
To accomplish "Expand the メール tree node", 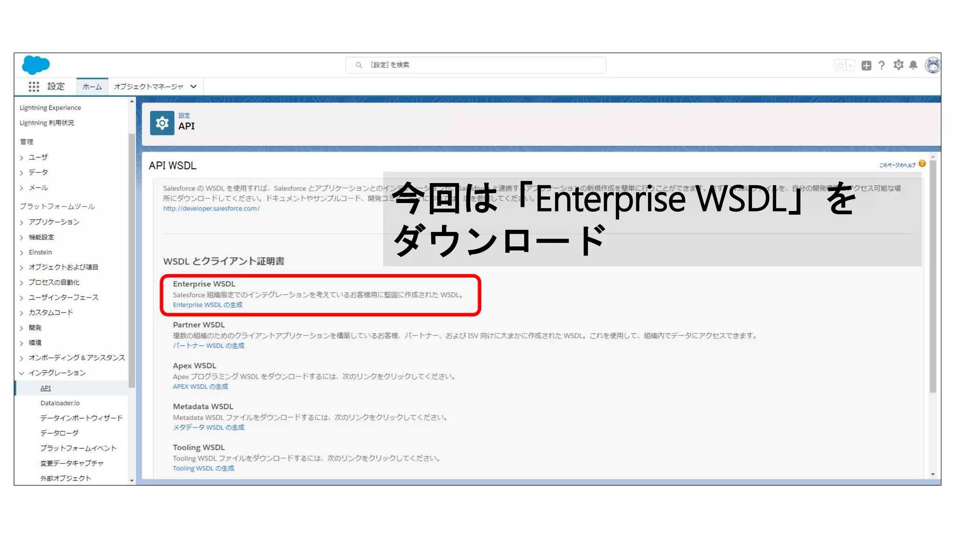I will click(22, 188).
